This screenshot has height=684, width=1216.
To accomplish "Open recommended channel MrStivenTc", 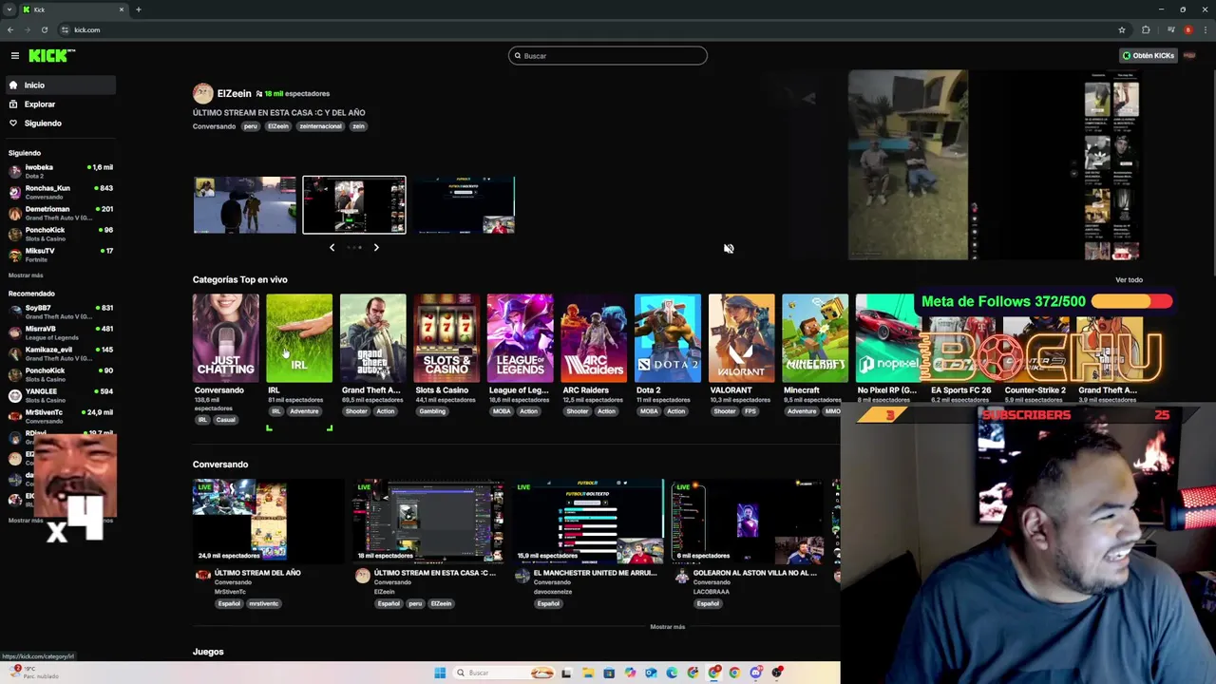I will pos(59,416).
